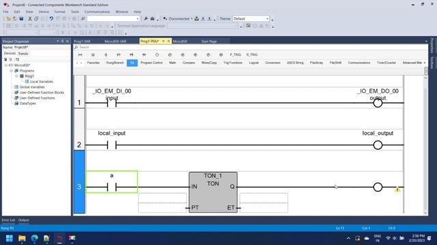Open the Error List panel tab

click(8, 220)
